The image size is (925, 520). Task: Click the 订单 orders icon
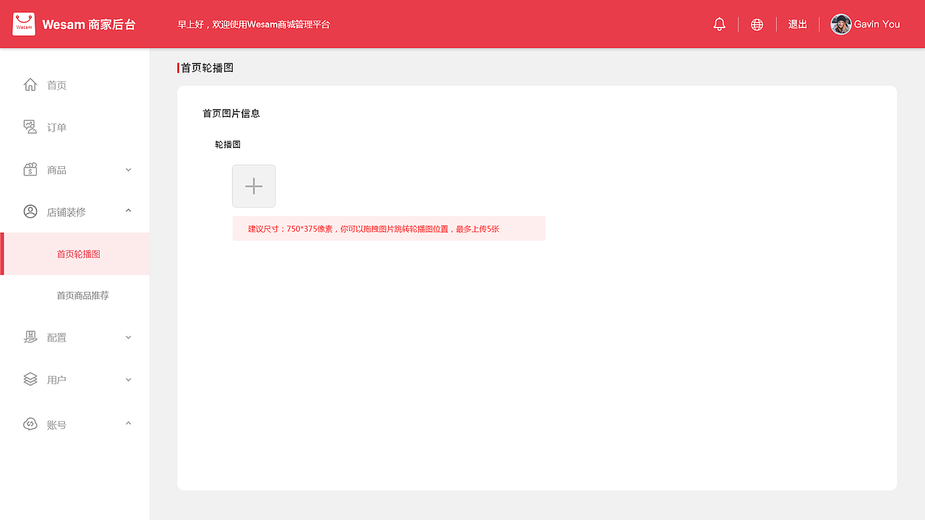coord(30,126)
